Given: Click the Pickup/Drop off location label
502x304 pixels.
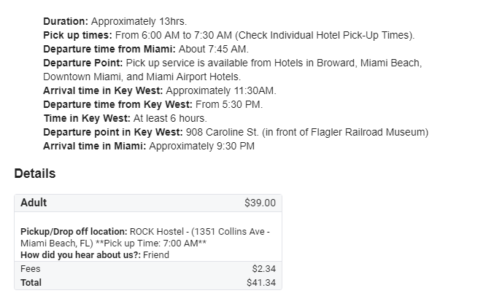Looking at the screenshot, I should [74, 232].
